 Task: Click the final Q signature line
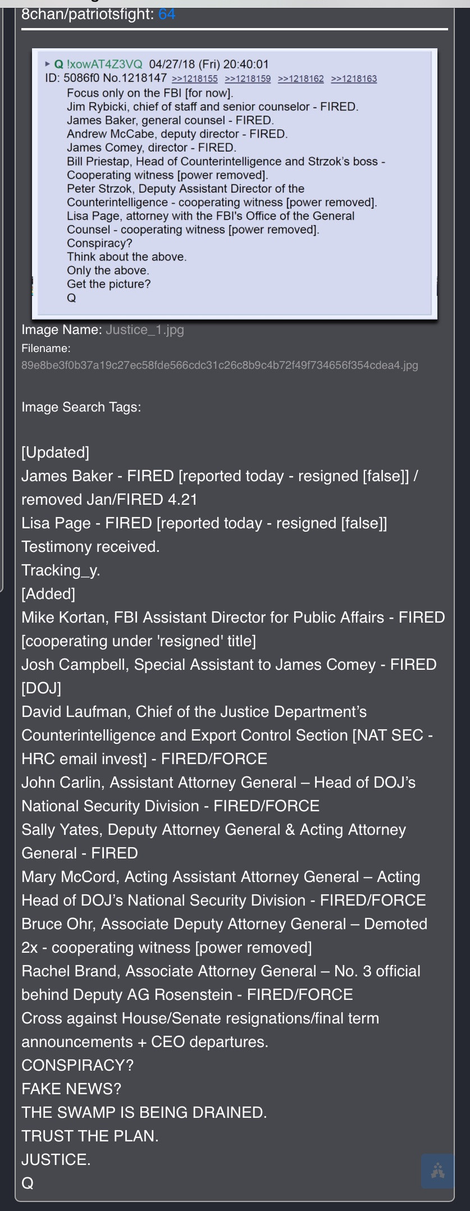28,1183
